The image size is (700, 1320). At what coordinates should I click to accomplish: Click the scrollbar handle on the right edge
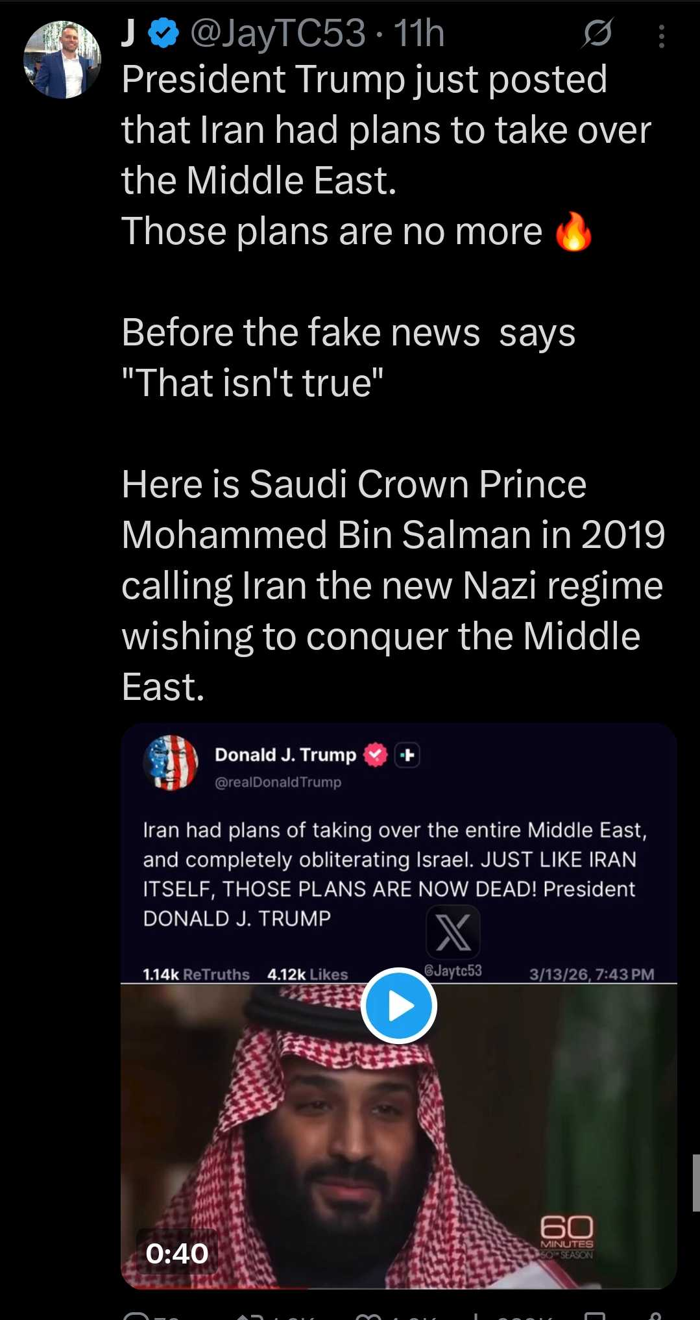pos(695,1183)
